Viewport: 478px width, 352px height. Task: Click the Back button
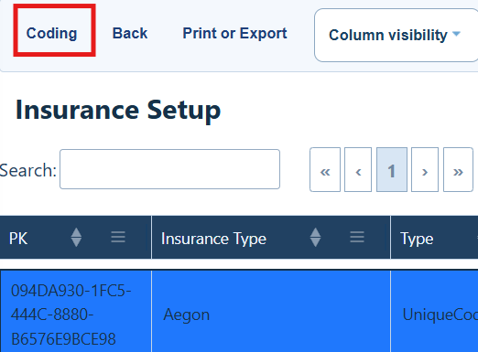(x=130, y=33)
